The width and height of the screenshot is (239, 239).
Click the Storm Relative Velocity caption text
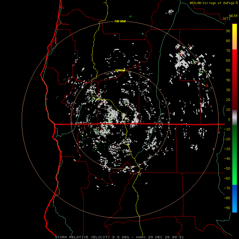119,237
